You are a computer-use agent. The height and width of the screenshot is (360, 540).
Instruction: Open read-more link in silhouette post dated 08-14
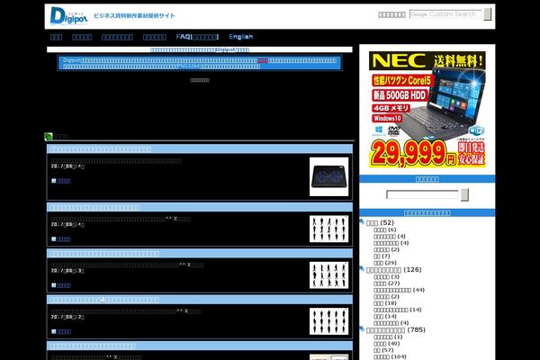click(63, 239)
